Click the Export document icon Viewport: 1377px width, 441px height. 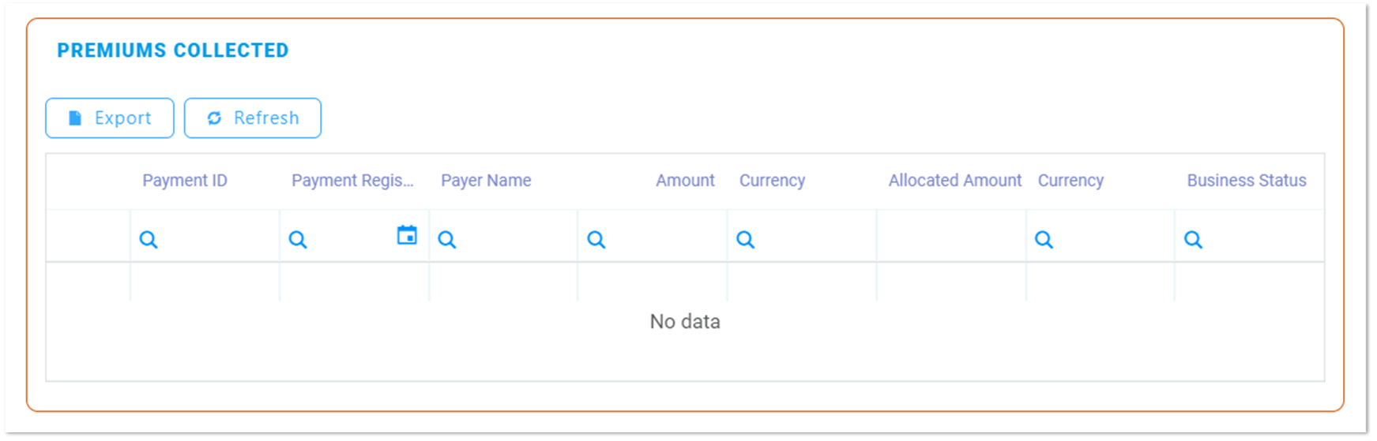75,118
